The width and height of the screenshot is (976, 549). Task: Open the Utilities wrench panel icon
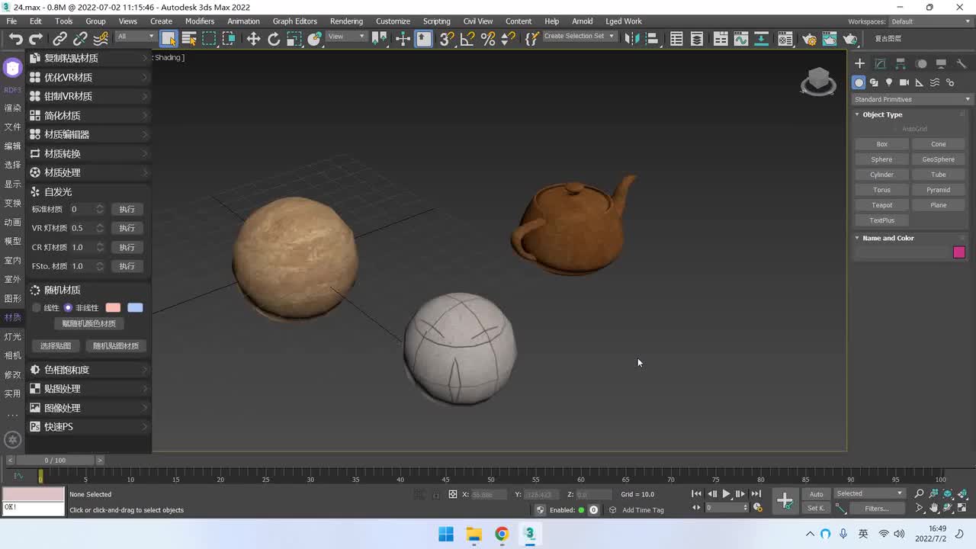point(961,64)
